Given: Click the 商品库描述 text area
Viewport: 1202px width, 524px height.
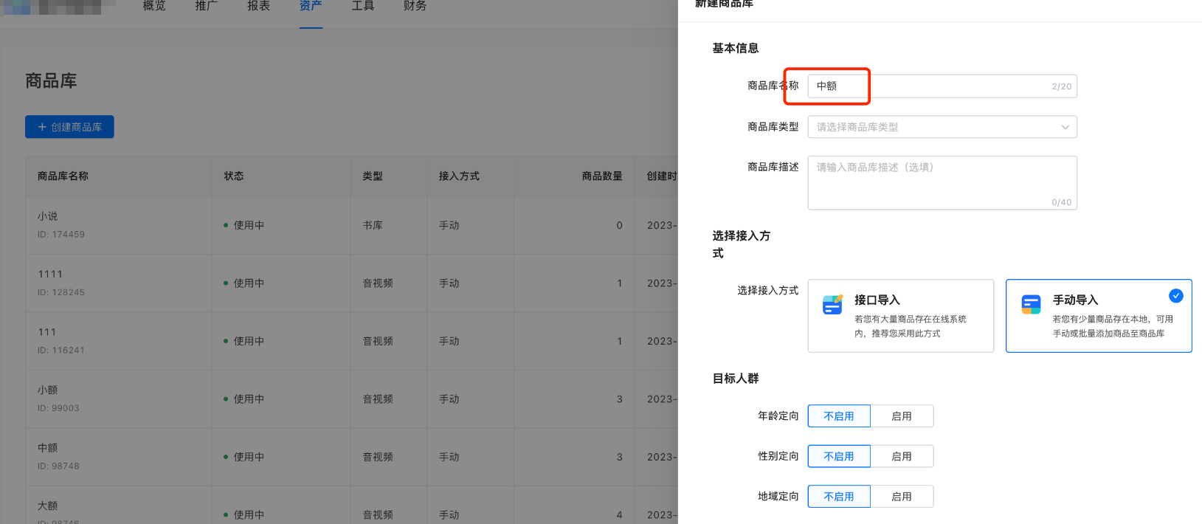Looking at the screenshot, I should tap(942, 182).
